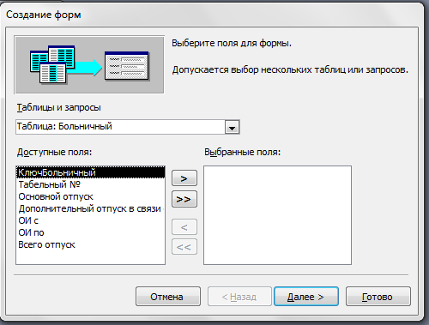Screen dimensions: 429x325
Task: Click the disabled << remove-all button
Action: click(184, 247)
